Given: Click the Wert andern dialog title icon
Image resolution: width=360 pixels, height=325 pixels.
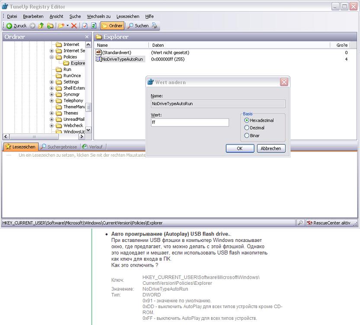Looking at the screenshot, I should tap(151, 82).
